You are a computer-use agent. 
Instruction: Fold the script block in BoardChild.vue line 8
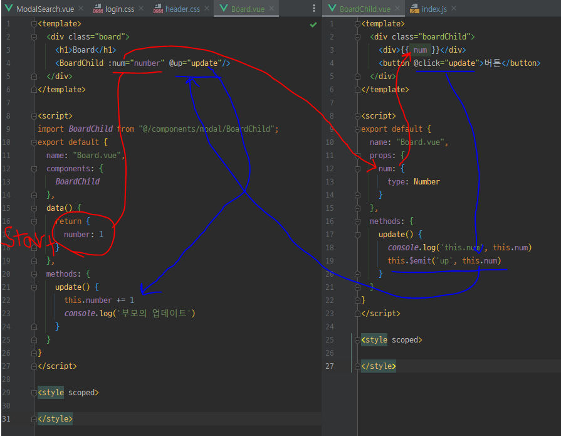click(357, 116)
